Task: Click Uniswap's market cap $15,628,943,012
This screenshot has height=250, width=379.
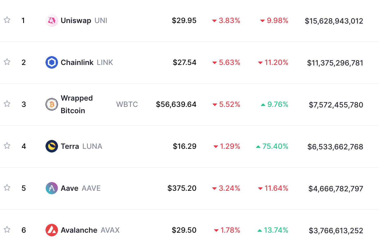Action: [x=334, y=21]
